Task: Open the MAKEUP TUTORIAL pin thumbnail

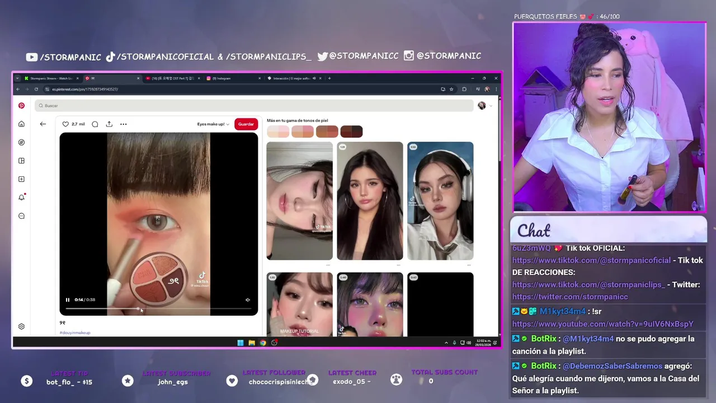Action: click(x=299, y=304)
